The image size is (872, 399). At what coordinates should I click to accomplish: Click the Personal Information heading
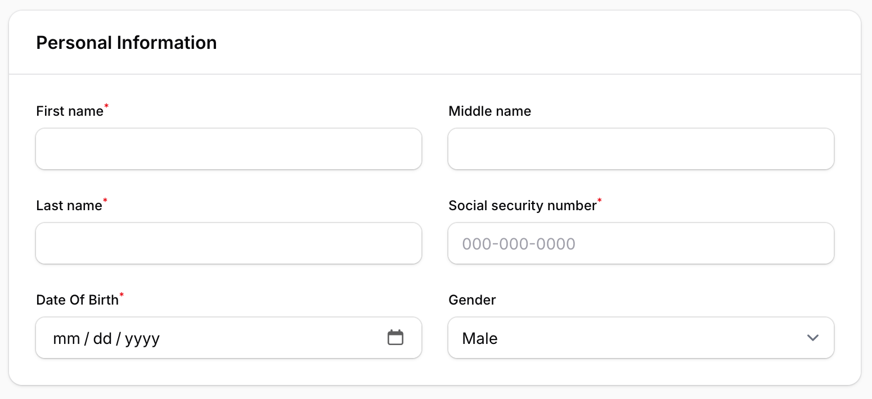pyautogui.click(x=127, y=43)
